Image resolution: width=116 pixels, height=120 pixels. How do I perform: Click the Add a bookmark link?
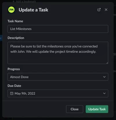pos(26,1)
